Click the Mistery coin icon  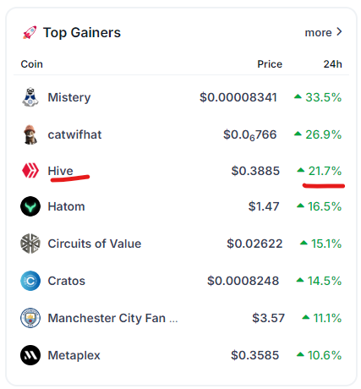point(30,97)
